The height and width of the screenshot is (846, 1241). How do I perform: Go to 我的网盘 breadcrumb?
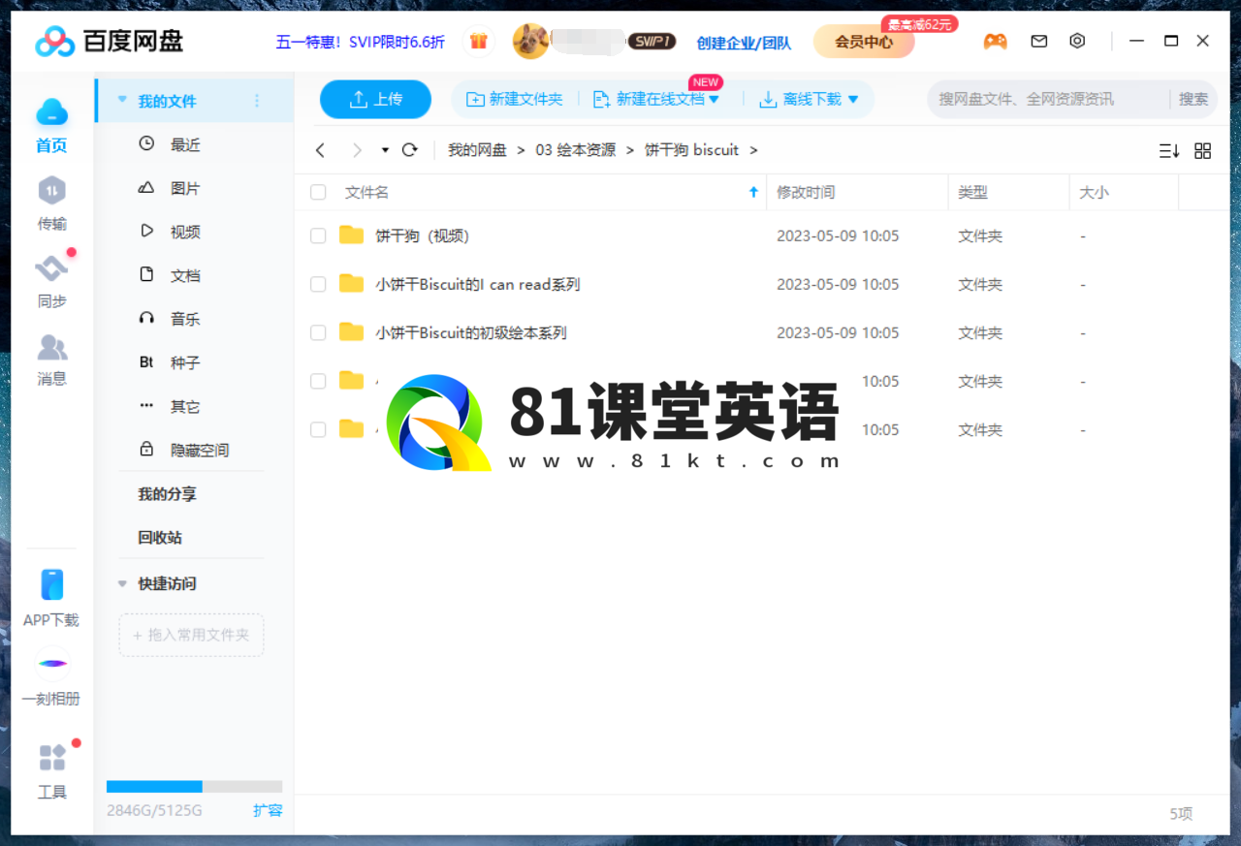point(477,150)
